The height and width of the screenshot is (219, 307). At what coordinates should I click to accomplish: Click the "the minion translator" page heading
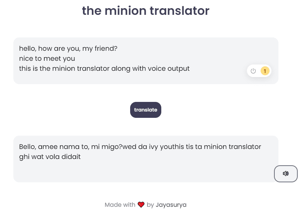pyautogui.click(x=145, y=11)
